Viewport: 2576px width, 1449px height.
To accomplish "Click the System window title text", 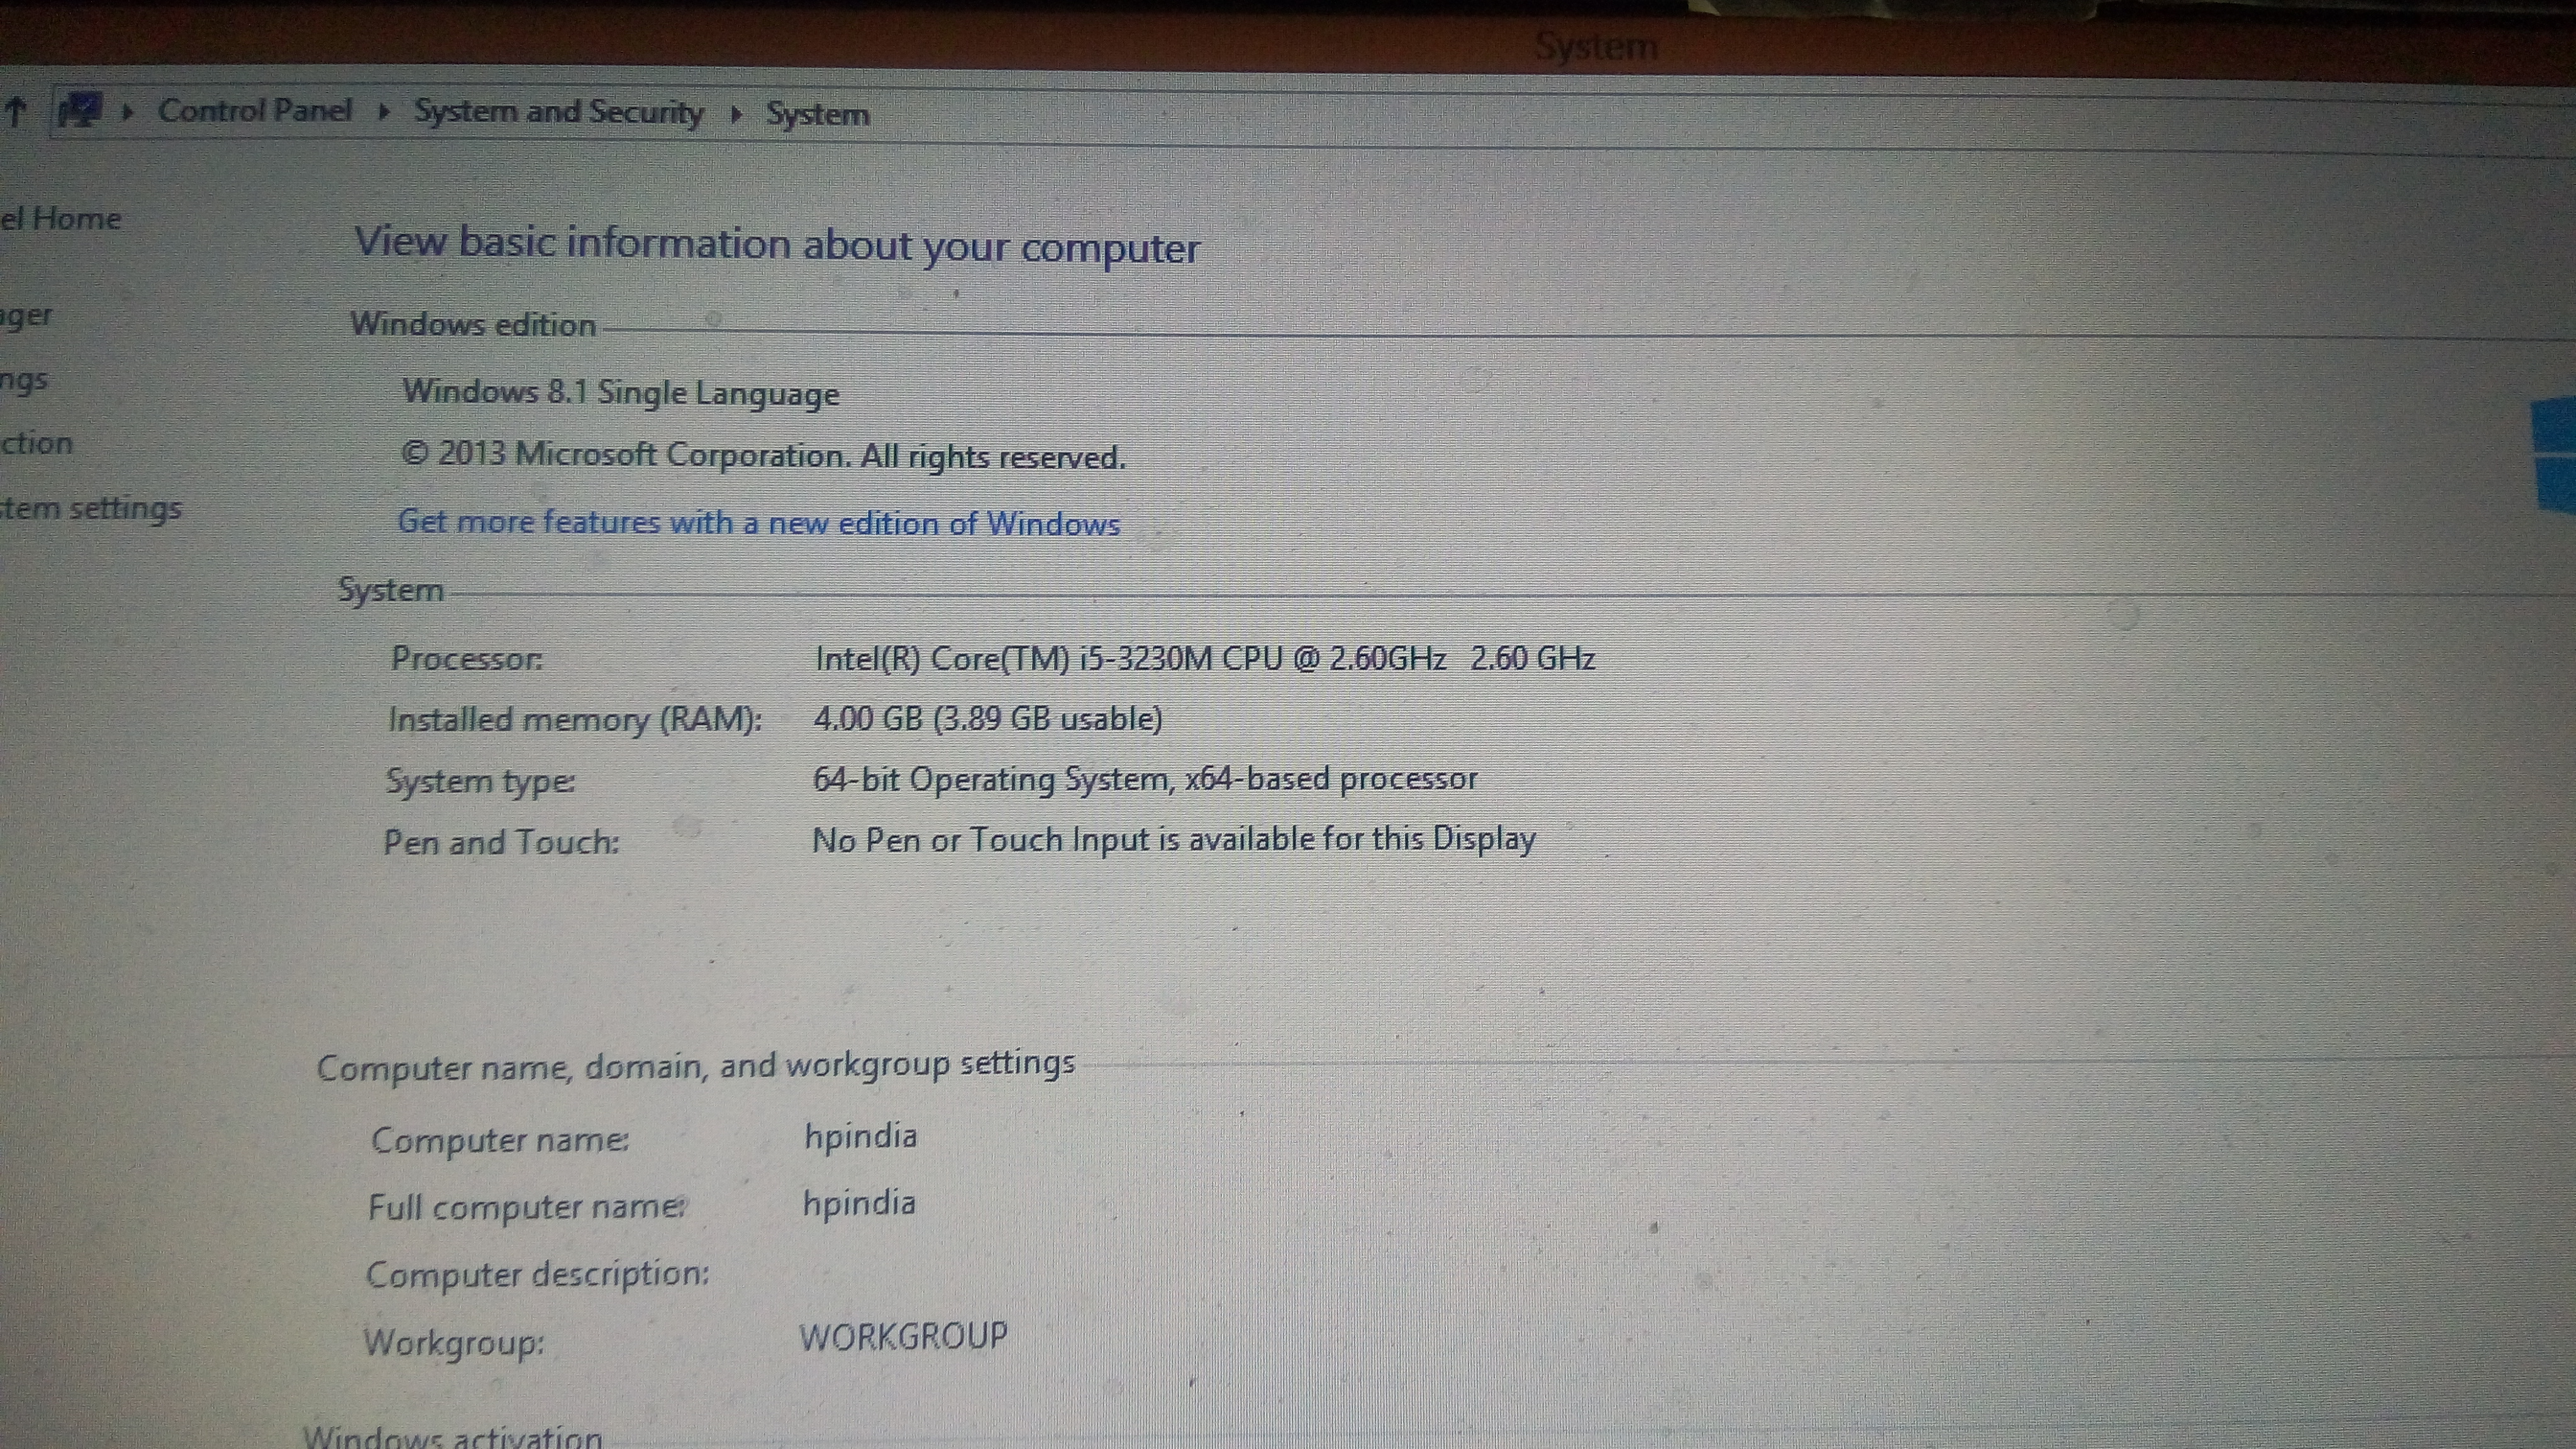I will tap(1596, 46).
